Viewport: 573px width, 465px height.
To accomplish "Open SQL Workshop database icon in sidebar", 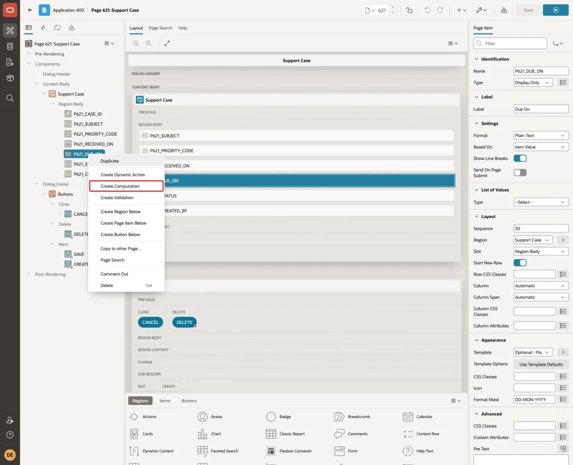I will pyautogui.click(x=10, y=46).
